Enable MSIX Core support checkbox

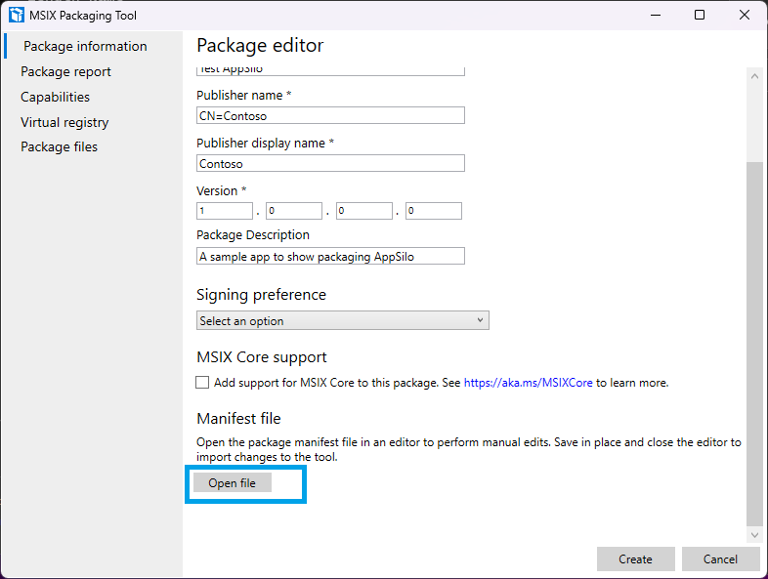tap(202, 382)
